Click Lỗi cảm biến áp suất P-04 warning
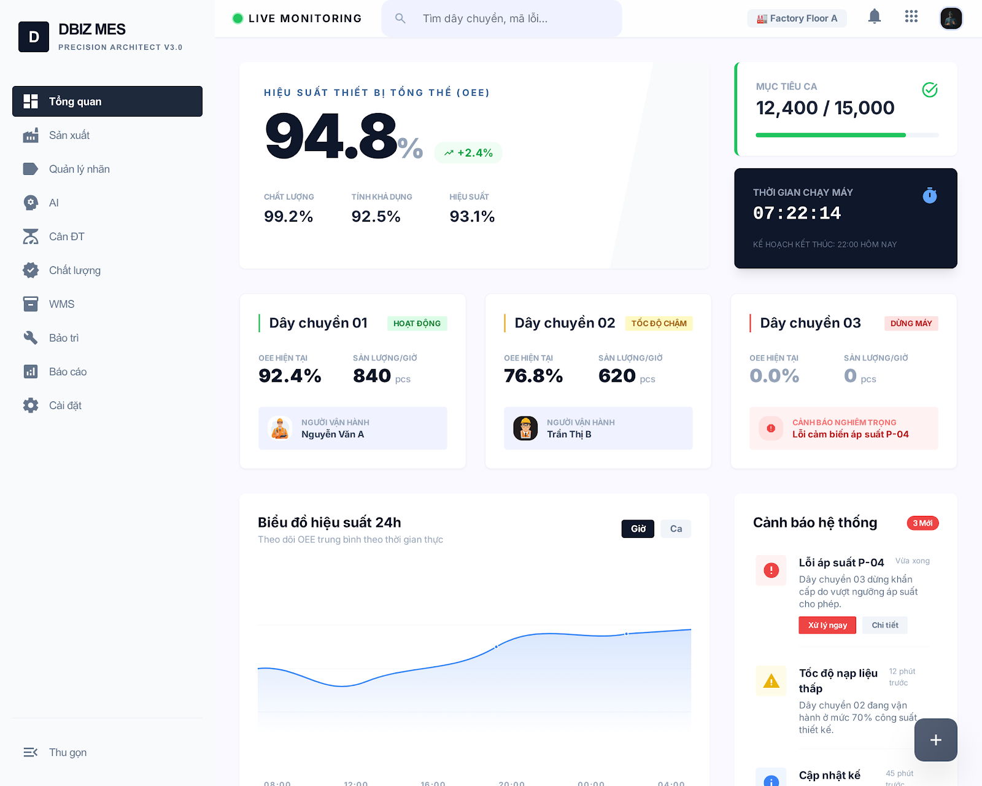The height and width of the screenshot is (786, 982). [844, 428]
